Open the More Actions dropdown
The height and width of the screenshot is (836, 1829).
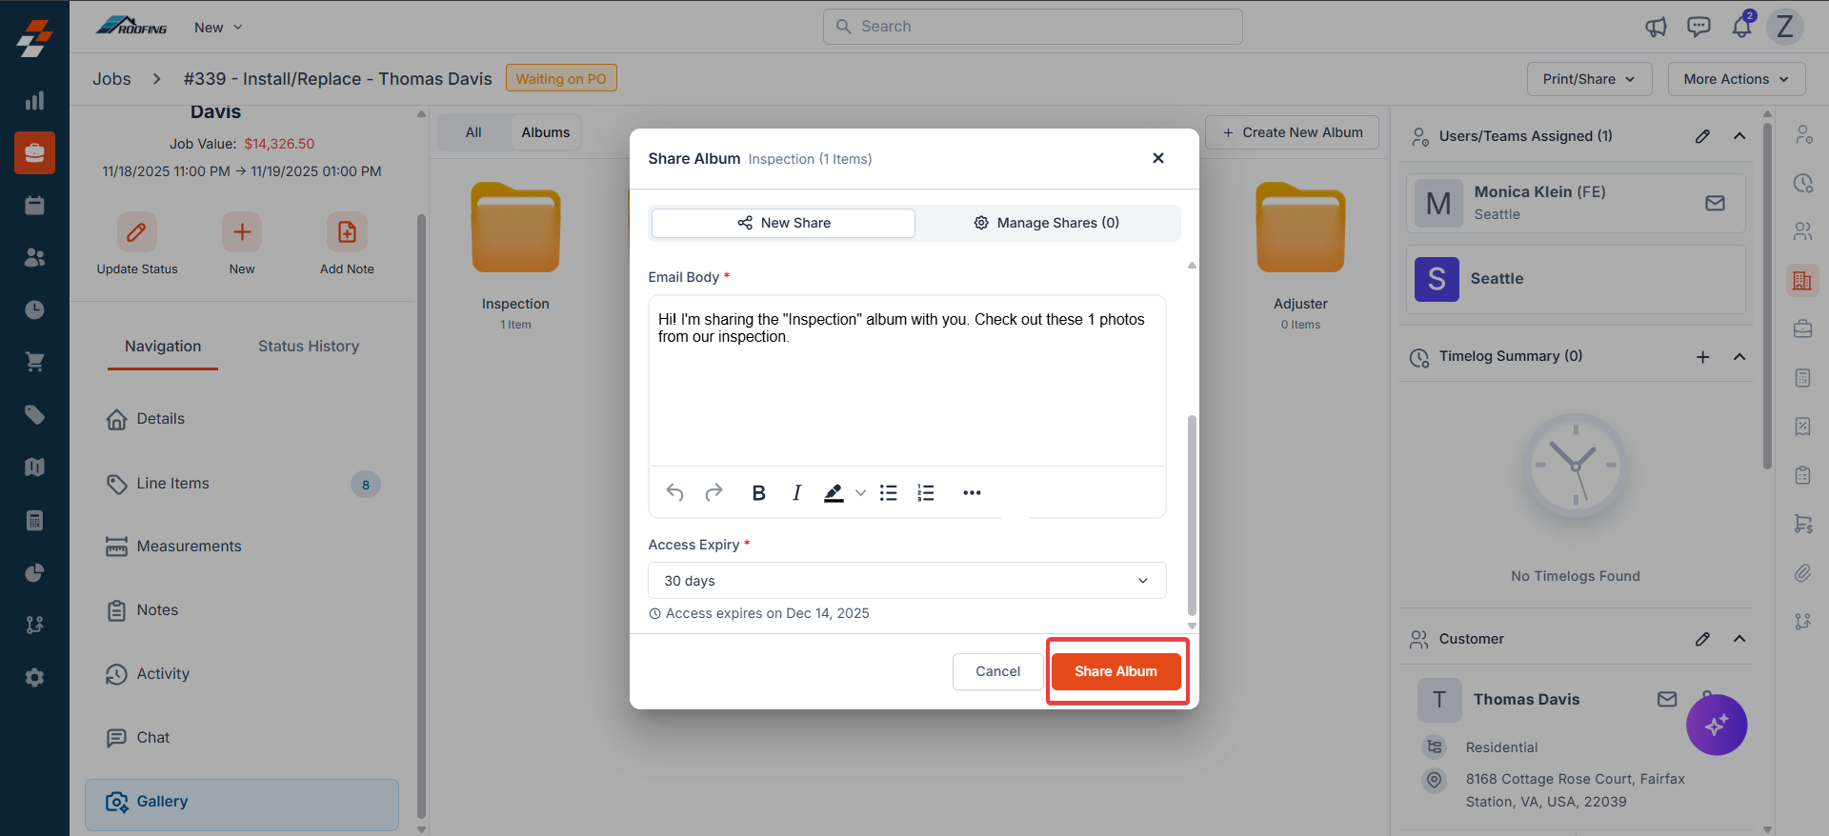point(1736,79)
